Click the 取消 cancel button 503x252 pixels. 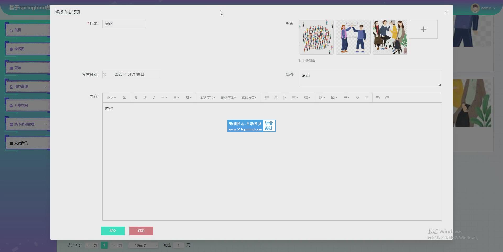click(x=141, y=231)
